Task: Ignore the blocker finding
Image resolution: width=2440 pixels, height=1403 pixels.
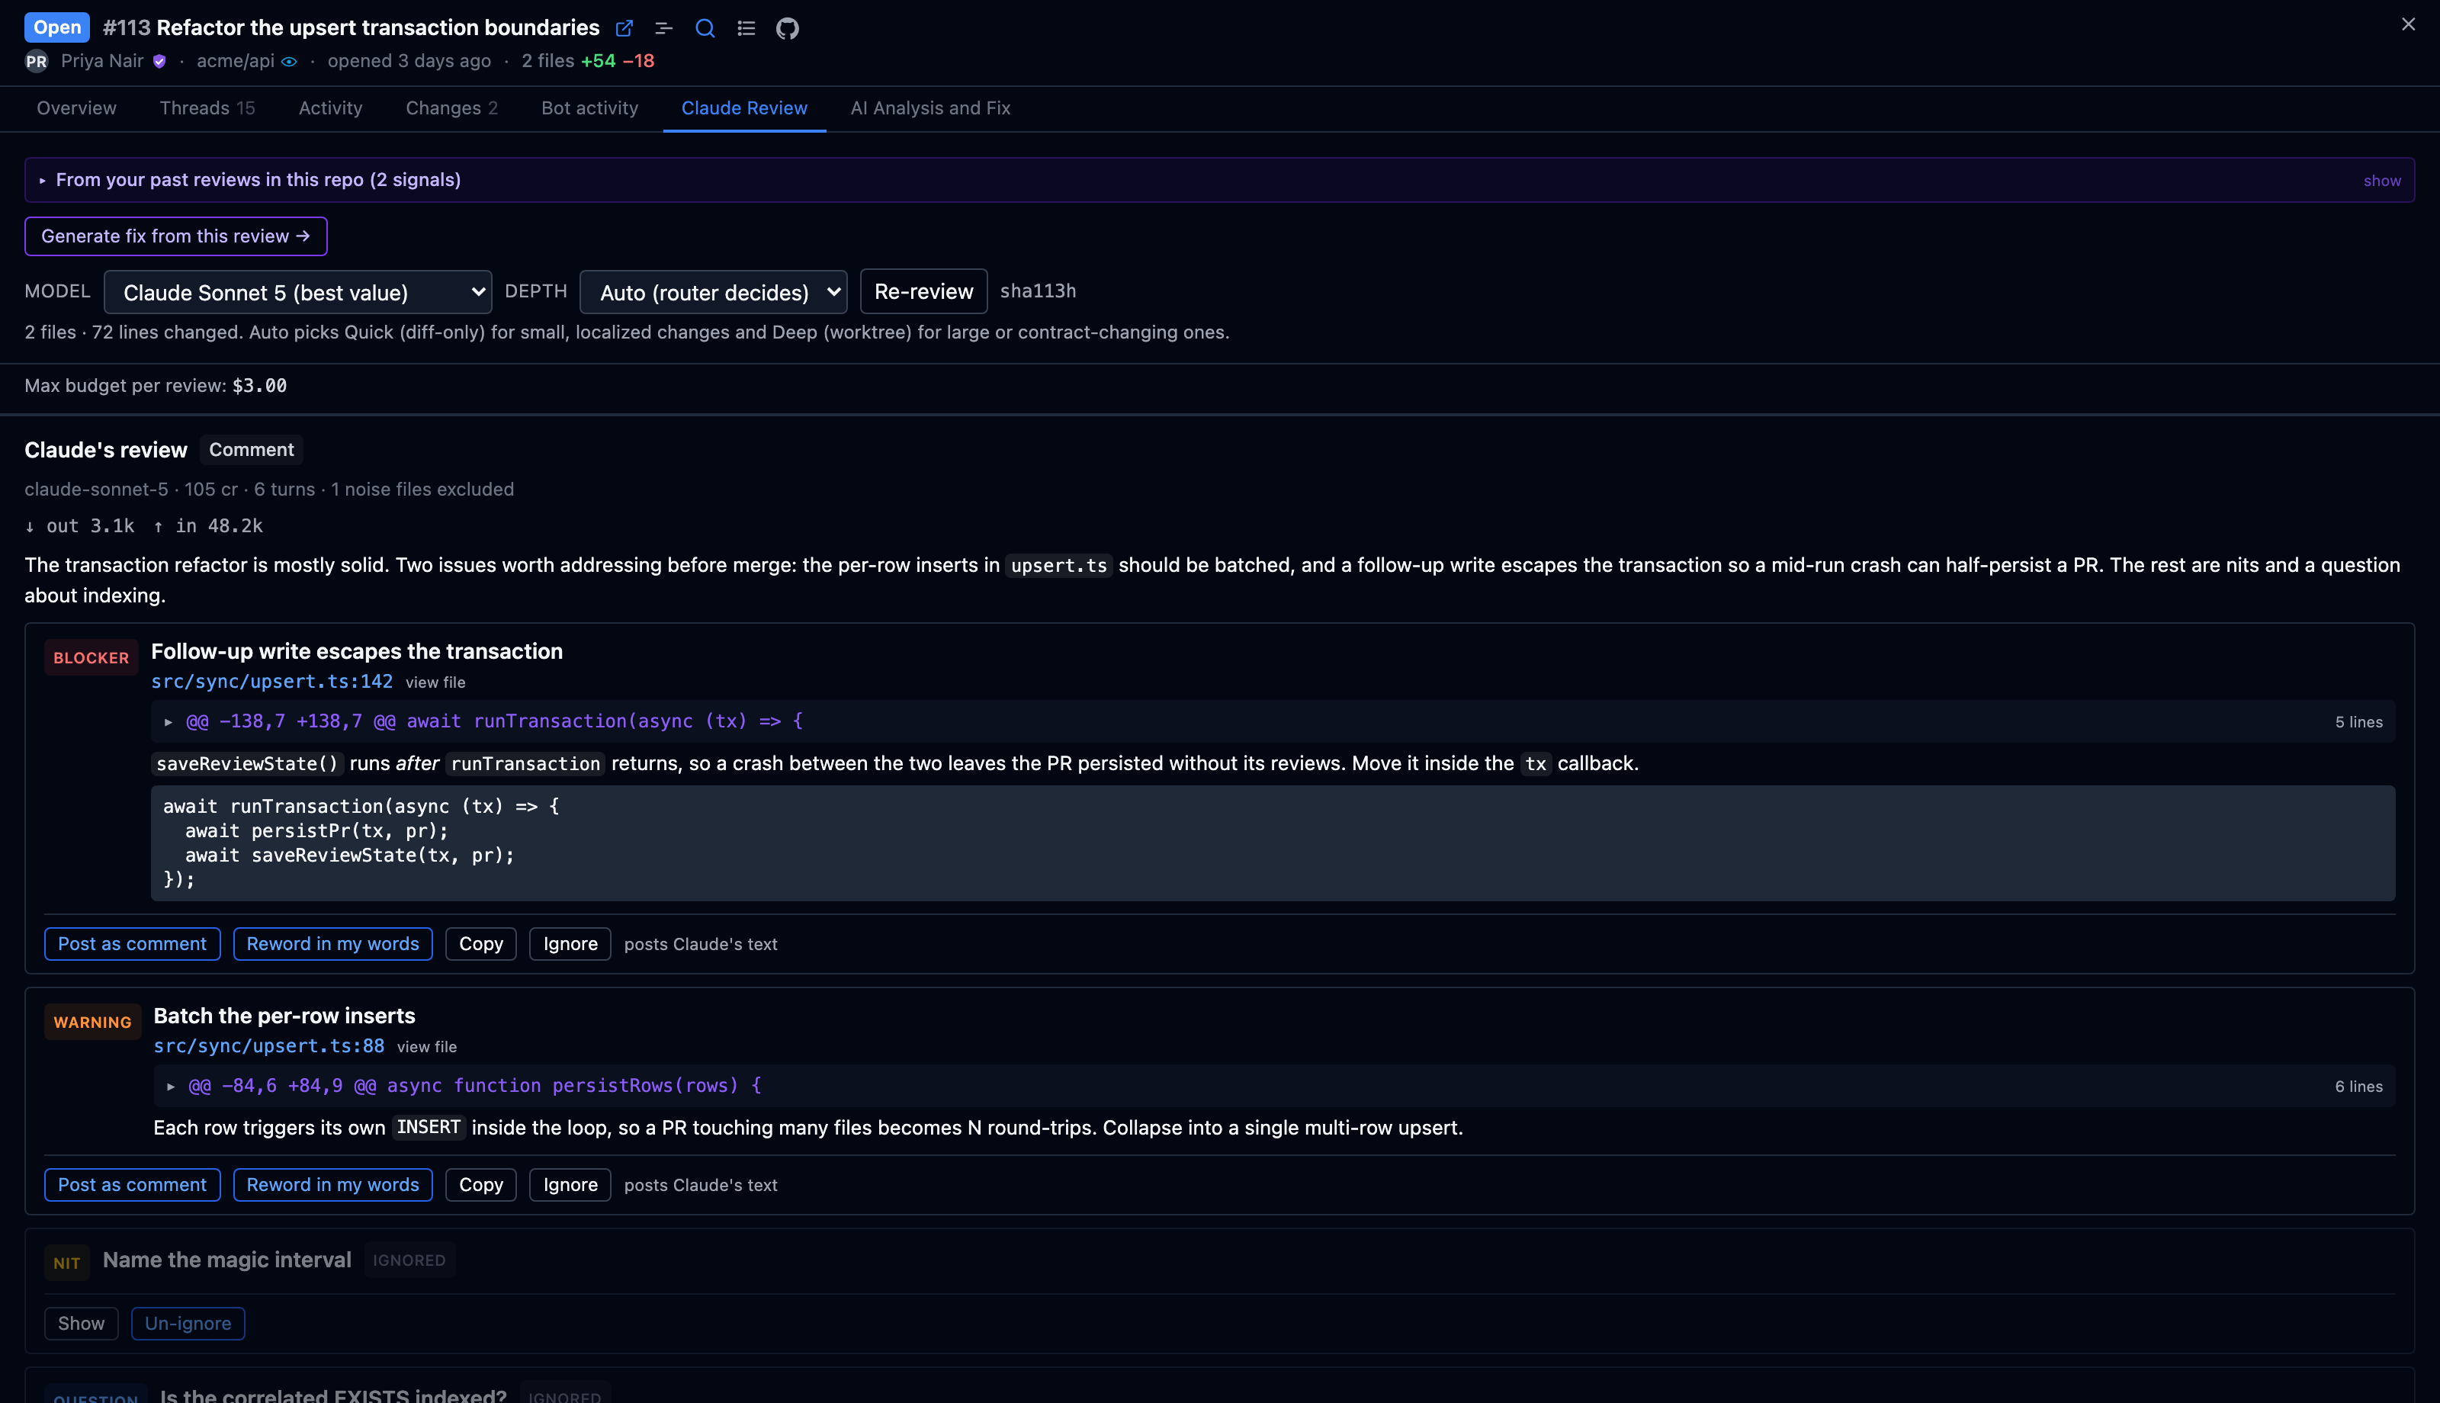Action: pos(570,944)
